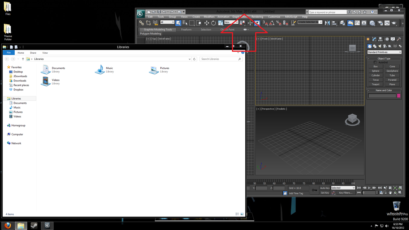409x230 pixels.
Task: Open the Select by Name tool
Action: click(x=185, y=23)
